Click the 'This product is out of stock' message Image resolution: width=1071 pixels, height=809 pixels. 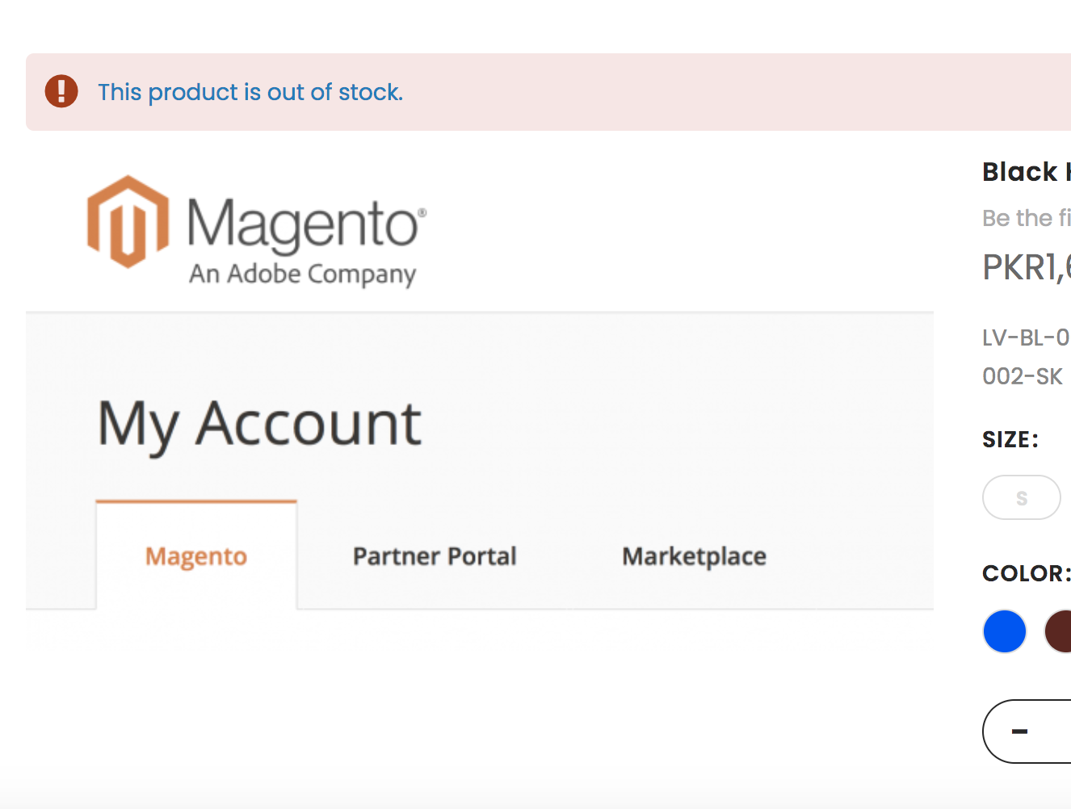[x=250, y=92]
